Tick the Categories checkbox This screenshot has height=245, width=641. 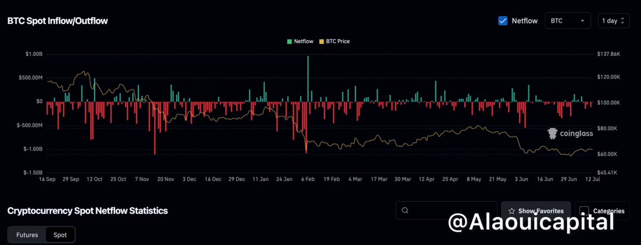click(x=584, y=211)
